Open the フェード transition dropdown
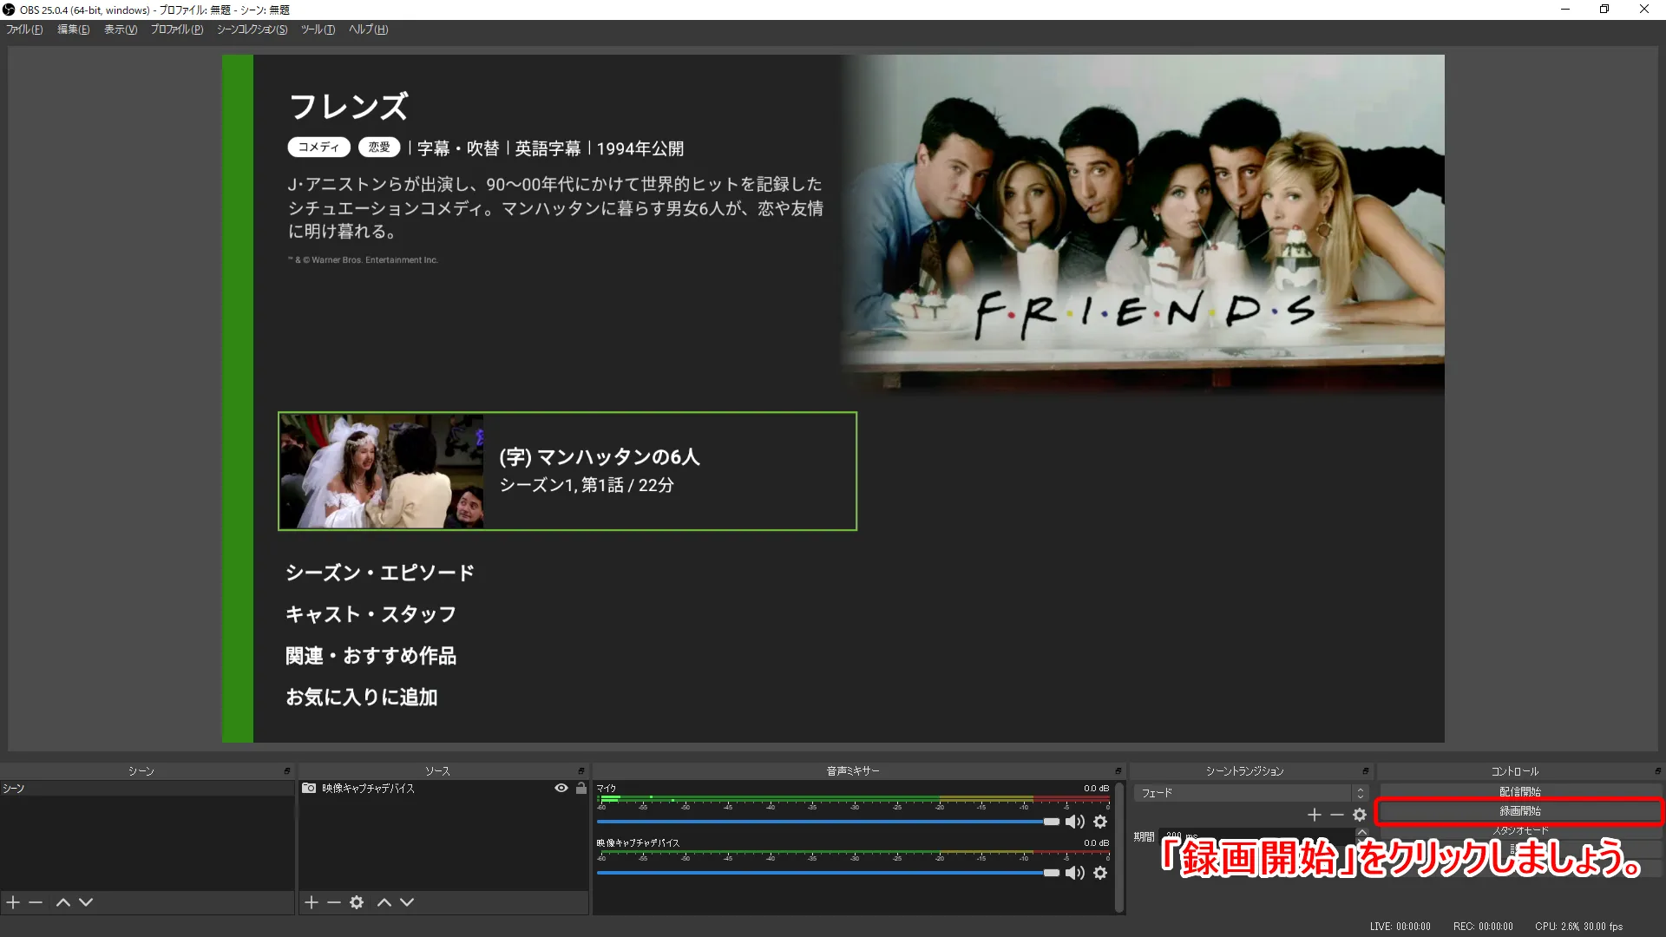The image size is (1666, 937). coord(1250,793)
